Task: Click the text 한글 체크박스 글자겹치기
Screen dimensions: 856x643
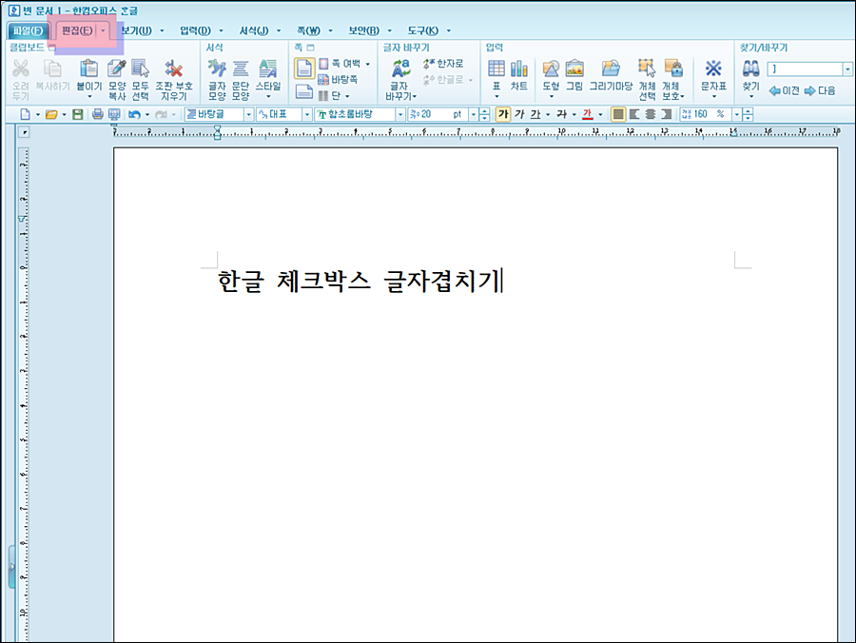Action: click(360, 282)
